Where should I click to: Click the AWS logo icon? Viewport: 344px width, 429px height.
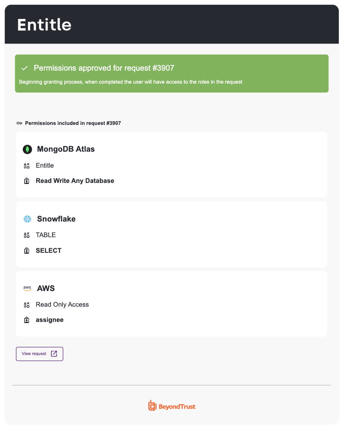pos(27,288)
